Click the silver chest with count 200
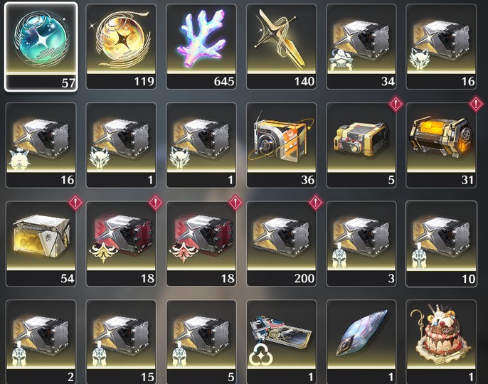 (282, 244)
